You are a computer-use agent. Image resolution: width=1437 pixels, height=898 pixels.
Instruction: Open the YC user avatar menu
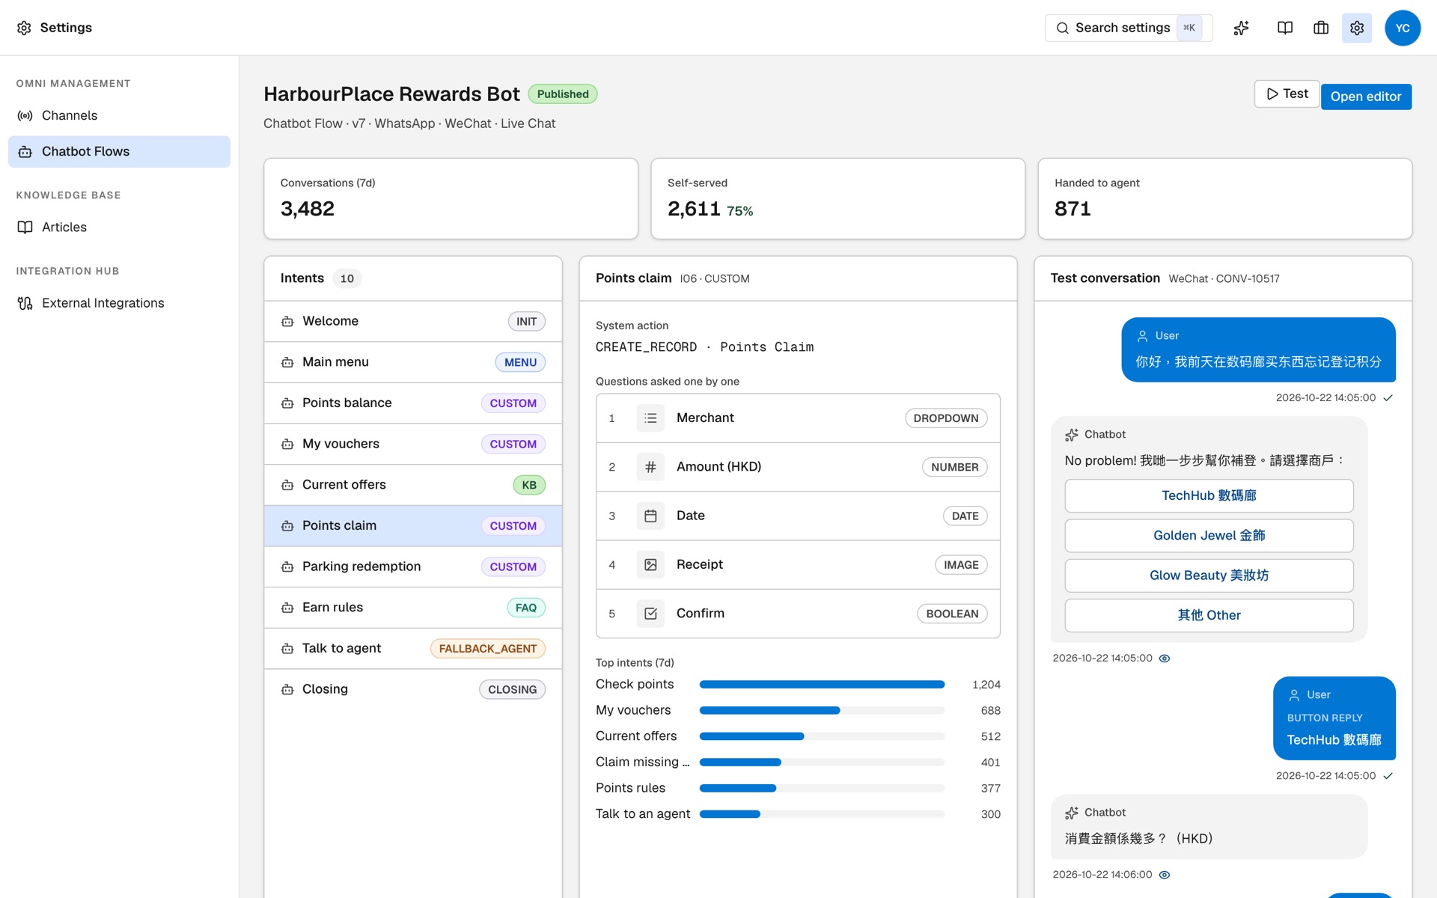click(x=1403, y=28)
